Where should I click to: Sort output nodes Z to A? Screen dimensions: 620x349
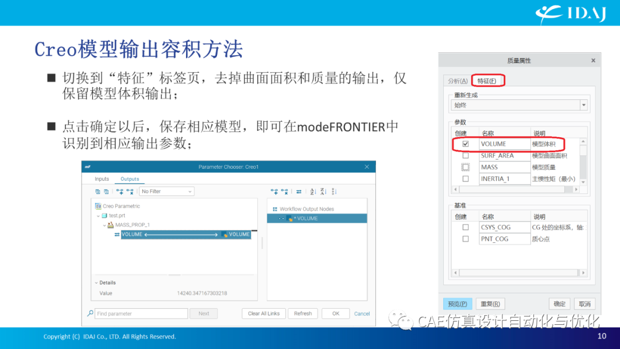point(323,191)
